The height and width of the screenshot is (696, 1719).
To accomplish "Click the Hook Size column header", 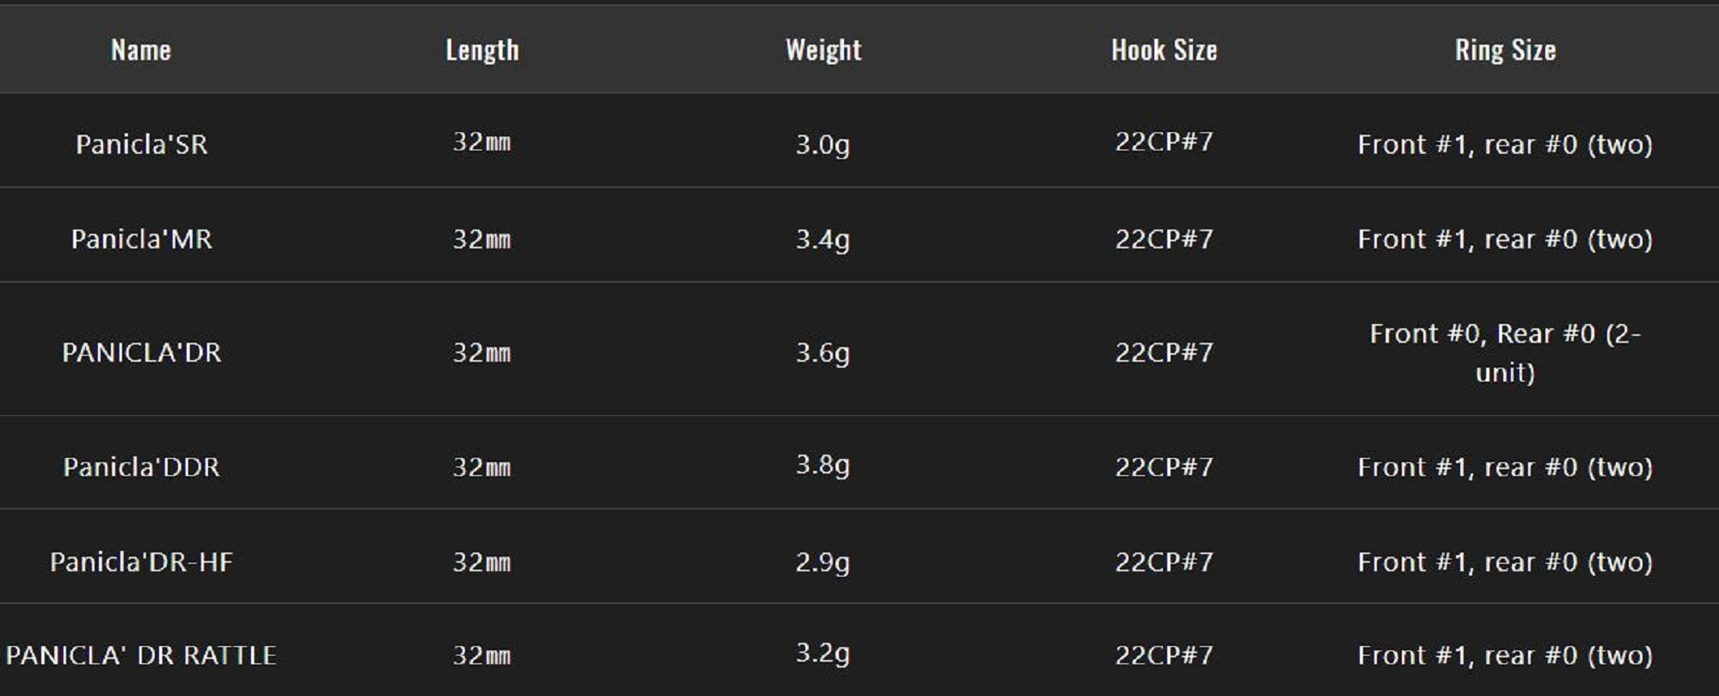I will [1164, 50].
